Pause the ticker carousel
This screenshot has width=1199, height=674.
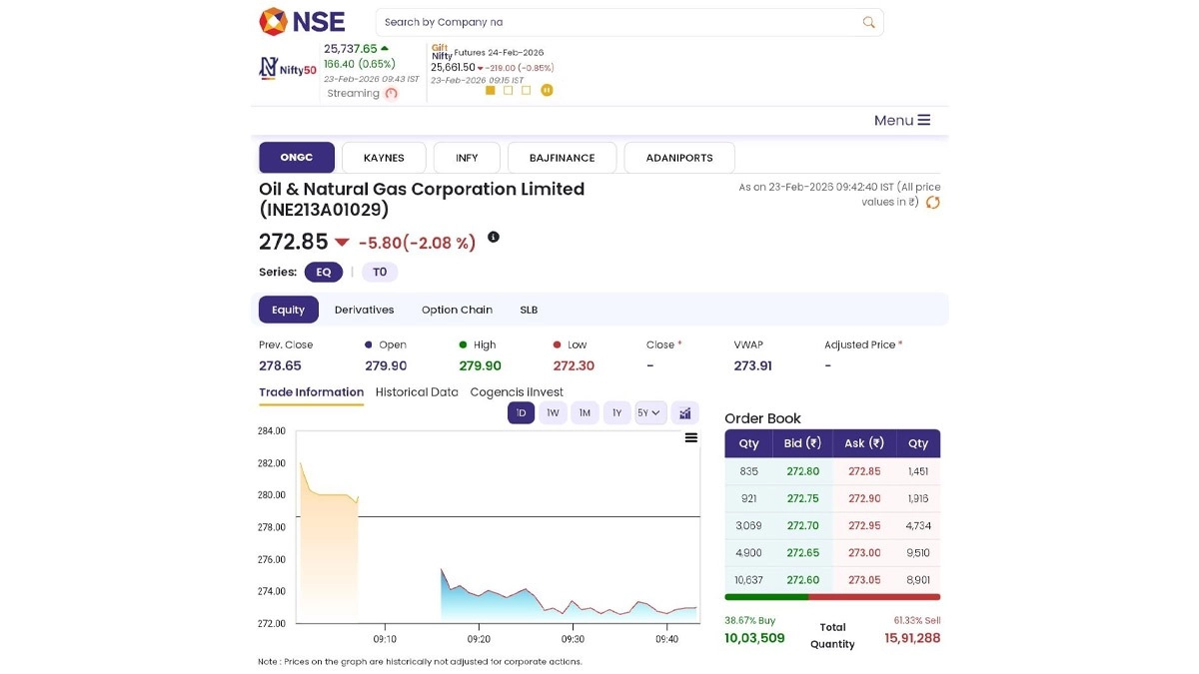click(547, 90)
